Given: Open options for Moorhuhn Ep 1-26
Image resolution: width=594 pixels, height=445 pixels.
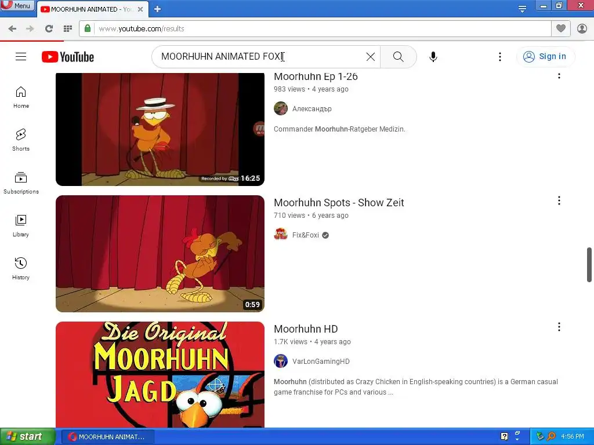Looking at the screenshot, I should (x=559, y=76).
